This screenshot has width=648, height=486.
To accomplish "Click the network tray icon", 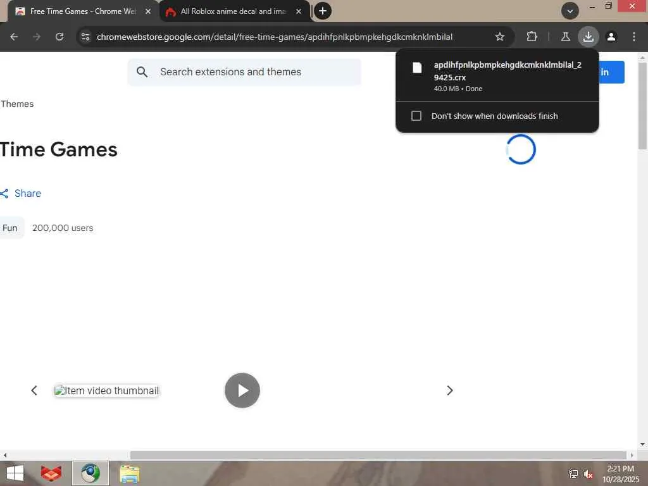I will 573,473.
